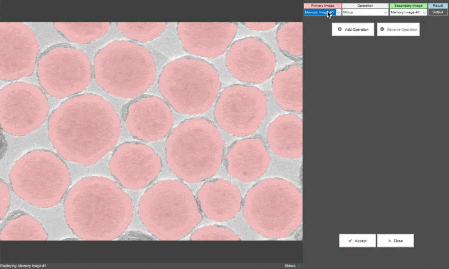Click the green Status OK indicator

(300, 266)
